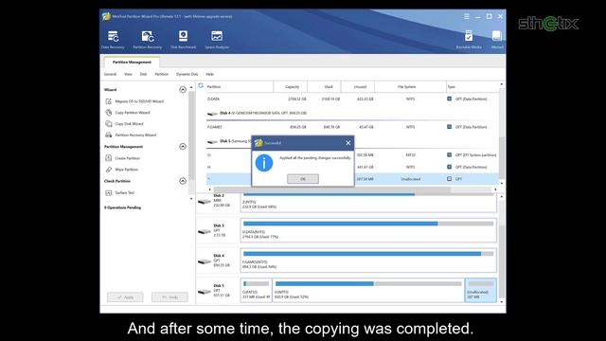This screenshot has width=606, height=341.
Task: Select the G:(FAT32) block on Disk 5
Action: (x=256, y=291)
